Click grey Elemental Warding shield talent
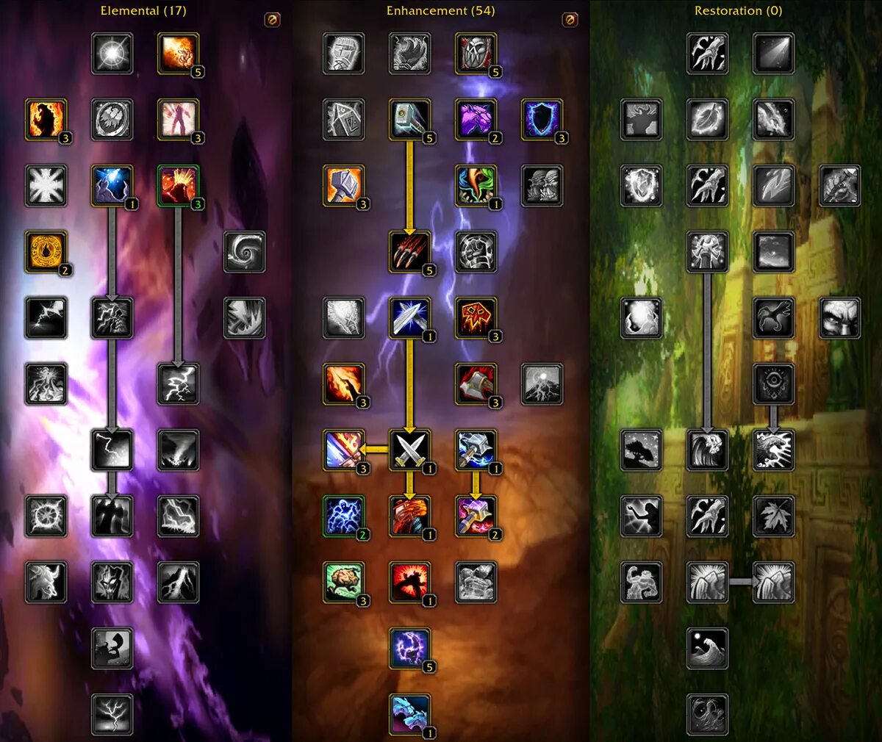 (112, 120)
